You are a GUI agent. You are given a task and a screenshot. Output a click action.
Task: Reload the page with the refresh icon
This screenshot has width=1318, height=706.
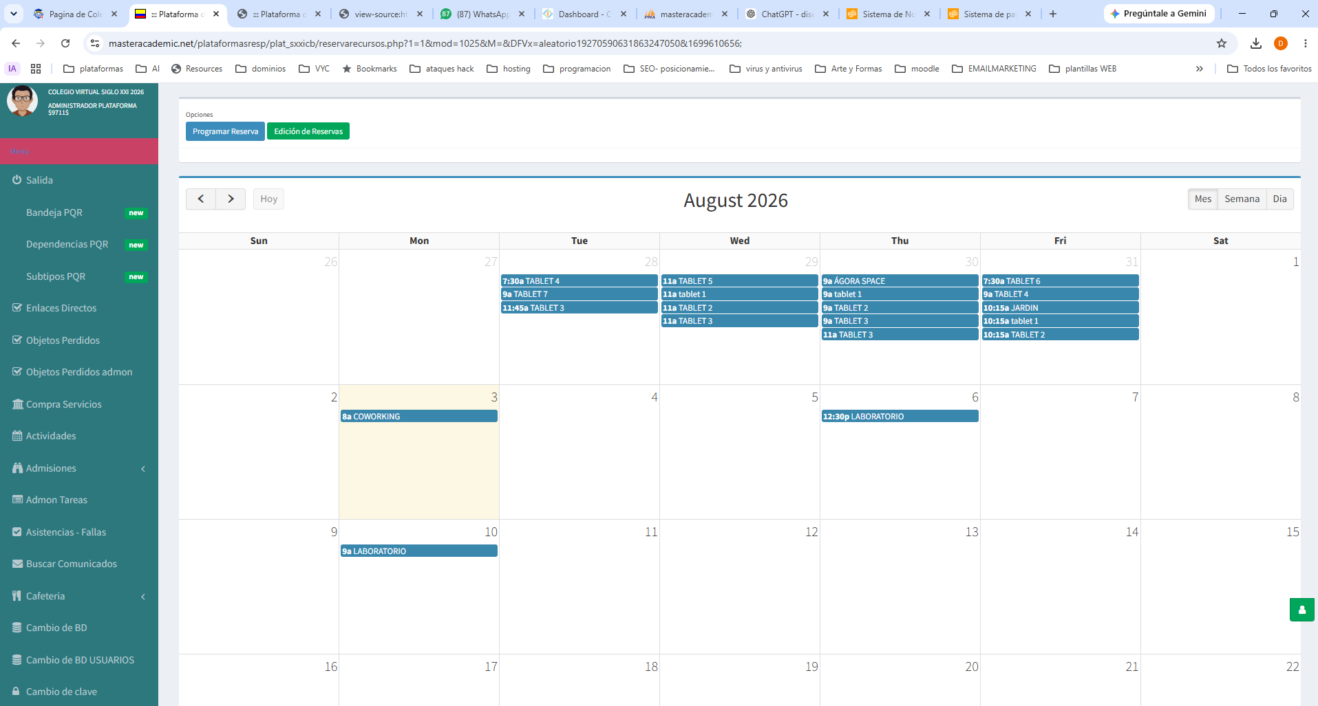click(65, 43)
